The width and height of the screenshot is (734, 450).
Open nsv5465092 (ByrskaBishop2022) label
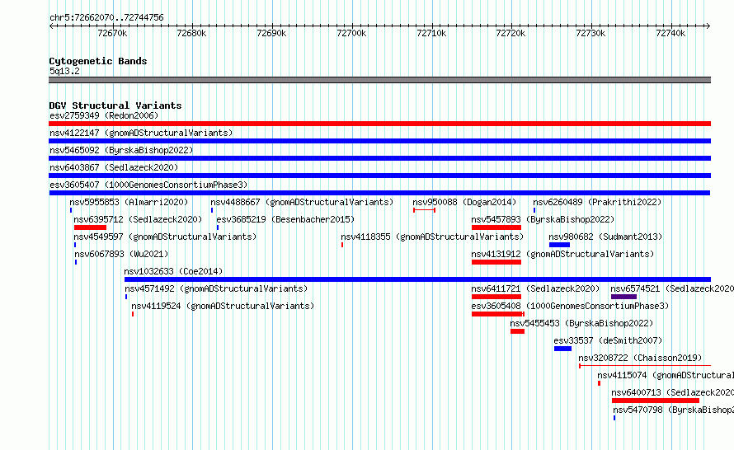[121, 150]
